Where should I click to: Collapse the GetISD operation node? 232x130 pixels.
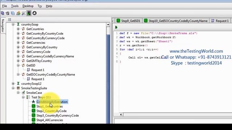pos(18,65)
